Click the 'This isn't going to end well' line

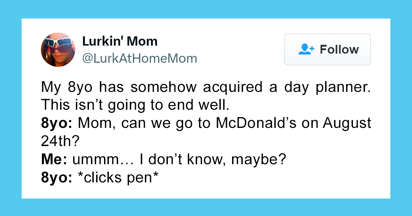point(135,105)
